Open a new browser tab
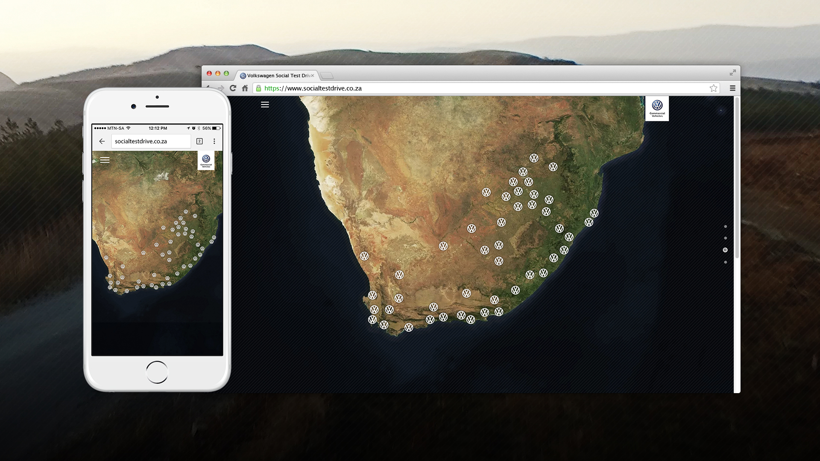 click(x=327, y=76)
